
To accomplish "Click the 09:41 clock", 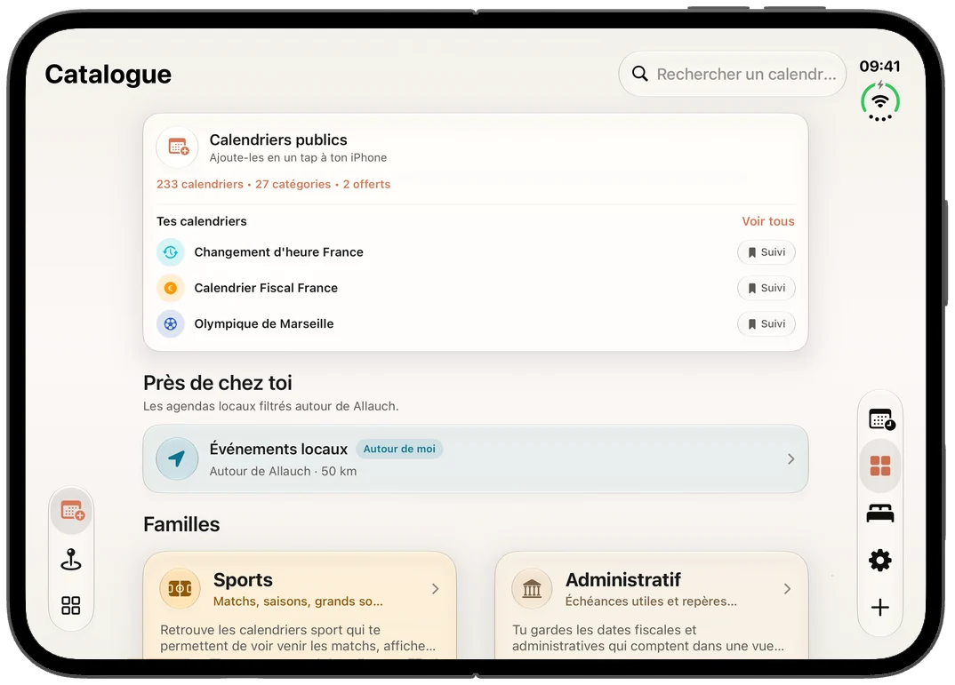I will (879, 66).
